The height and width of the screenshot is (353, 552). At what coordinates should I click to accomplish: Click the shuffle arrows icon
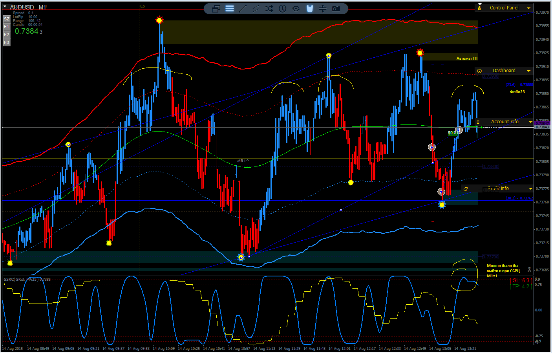(x=269, y=9)
